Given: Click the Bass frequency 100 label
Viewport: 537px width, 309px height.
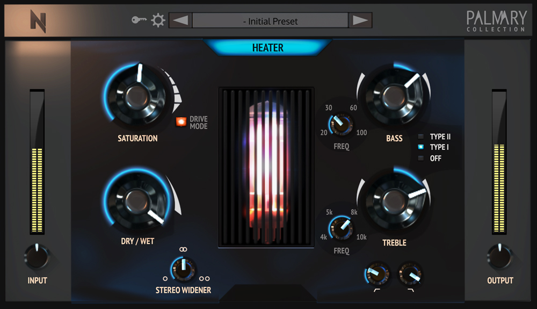Looking at the screenshot, I should [x=361, y=133].
